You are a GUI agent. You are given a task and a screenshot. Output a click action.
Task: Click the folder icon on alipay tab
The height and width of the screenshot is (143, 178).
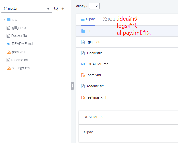(x=83, y=19)
